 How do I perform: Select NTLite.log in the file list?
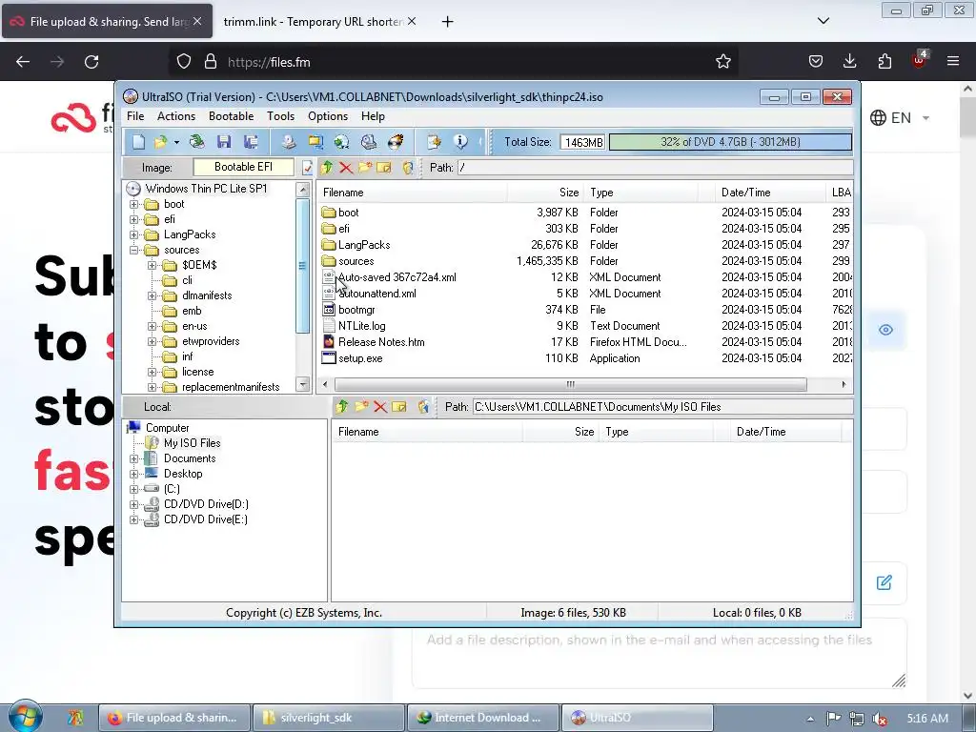click(361, 326)
